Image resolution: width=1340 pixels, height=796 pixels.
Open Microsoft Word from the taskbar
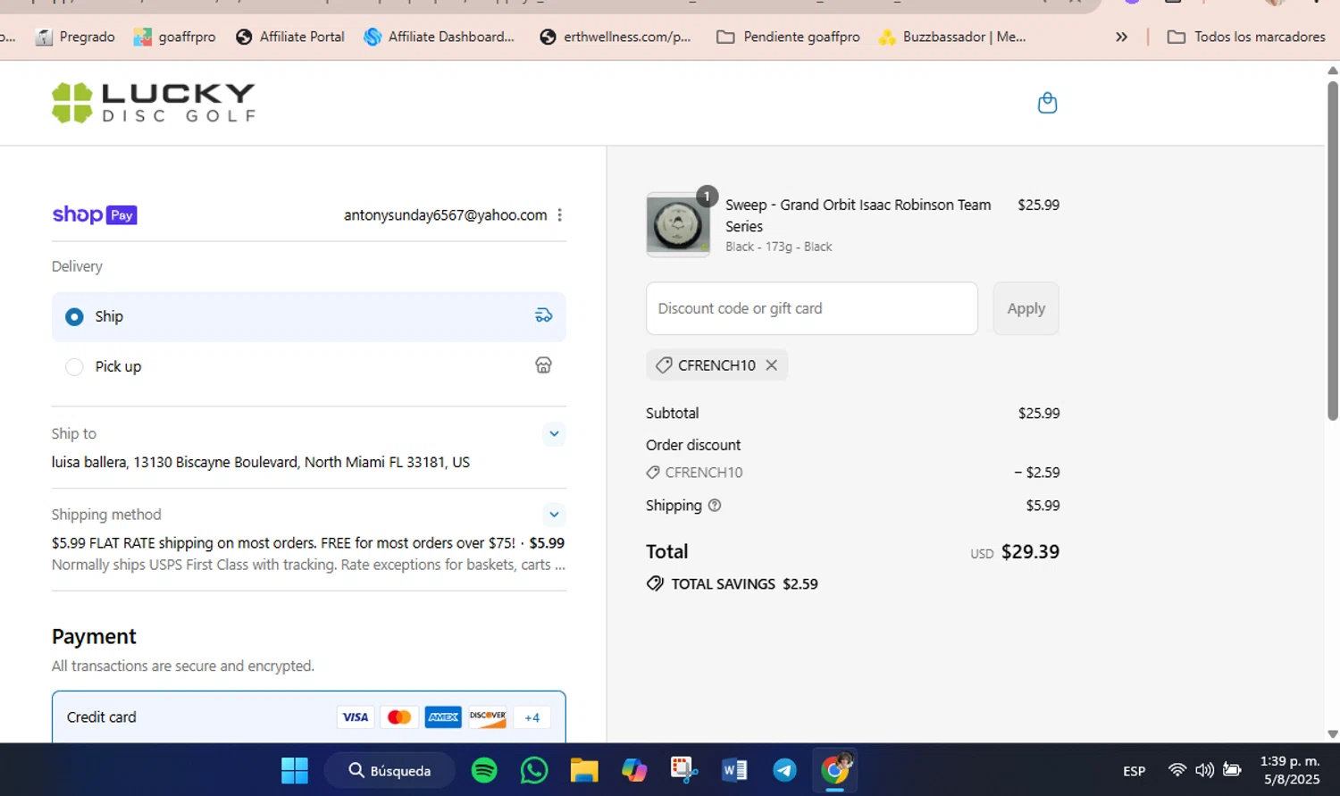[734, 770]
